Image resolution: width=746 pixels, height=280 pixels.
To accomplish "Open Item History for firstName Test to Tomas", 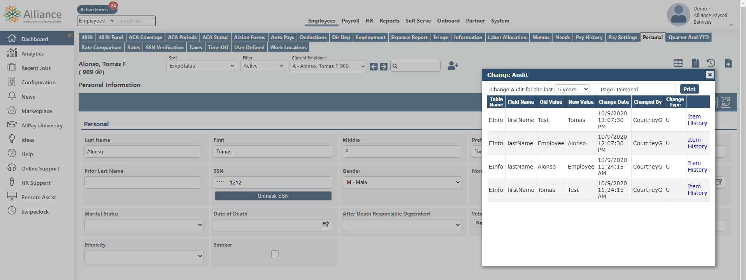I will point(697,120).
